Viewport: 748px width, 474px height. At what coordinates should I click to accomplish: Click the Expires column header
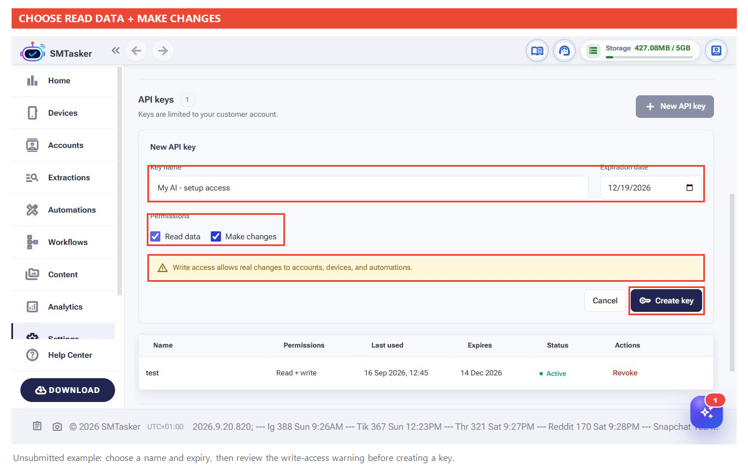pos(480,345)
